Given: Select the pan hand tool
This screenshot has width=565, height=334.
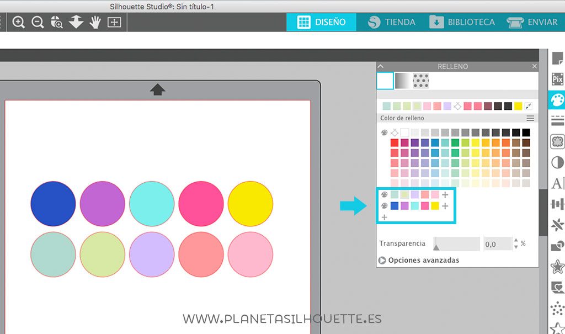Looking at the screenshot, I should pos(95,23).
